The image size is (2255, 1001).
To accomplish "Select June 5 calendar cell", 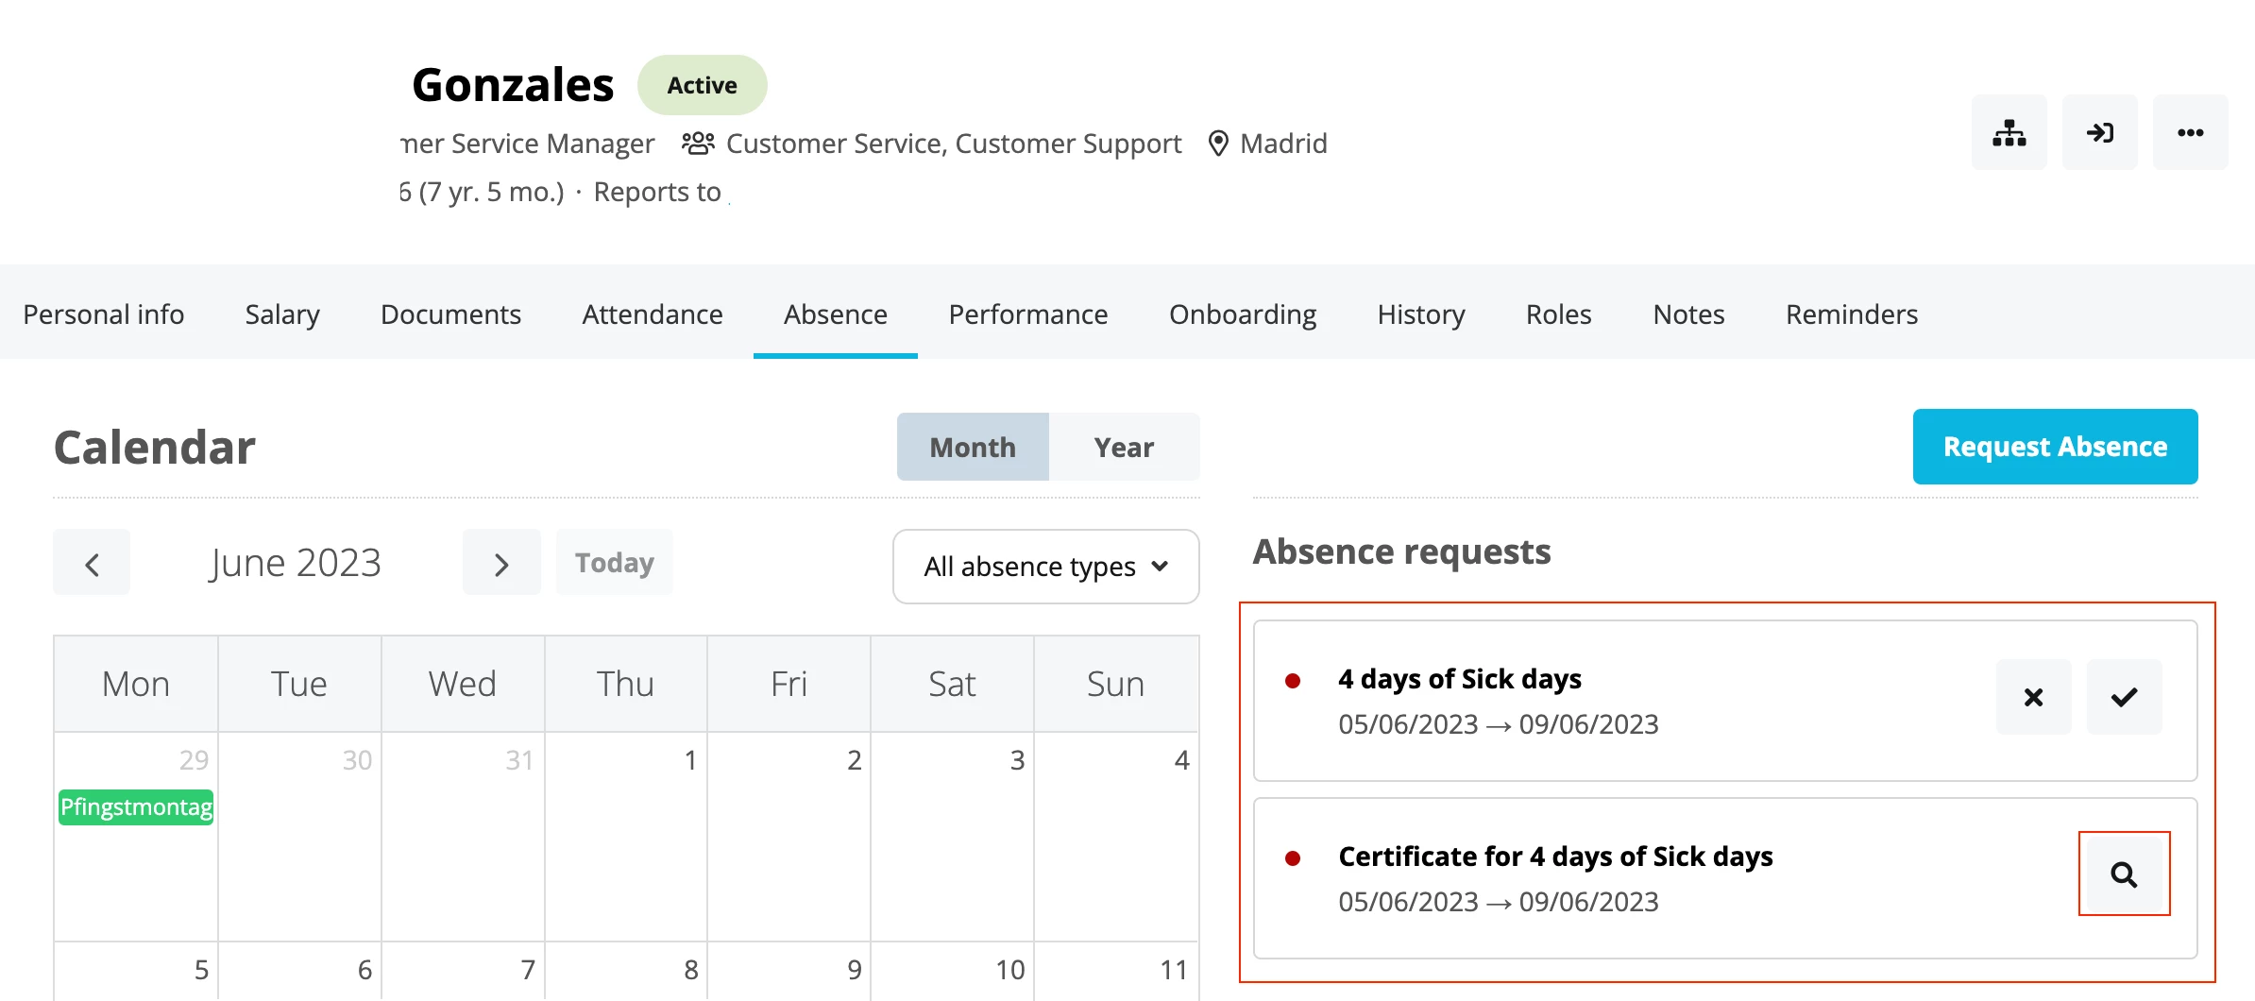I will (x=136, y=971).
